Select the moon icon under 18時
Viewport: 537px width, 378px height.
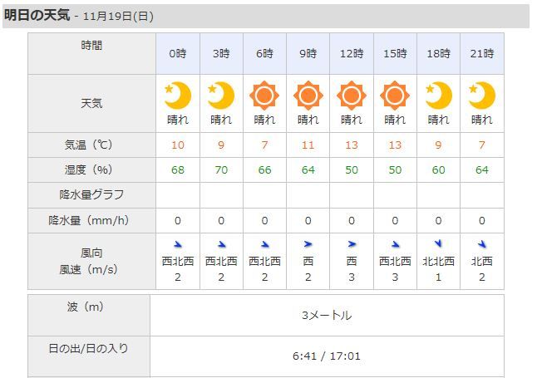click(x=438, y=96)
